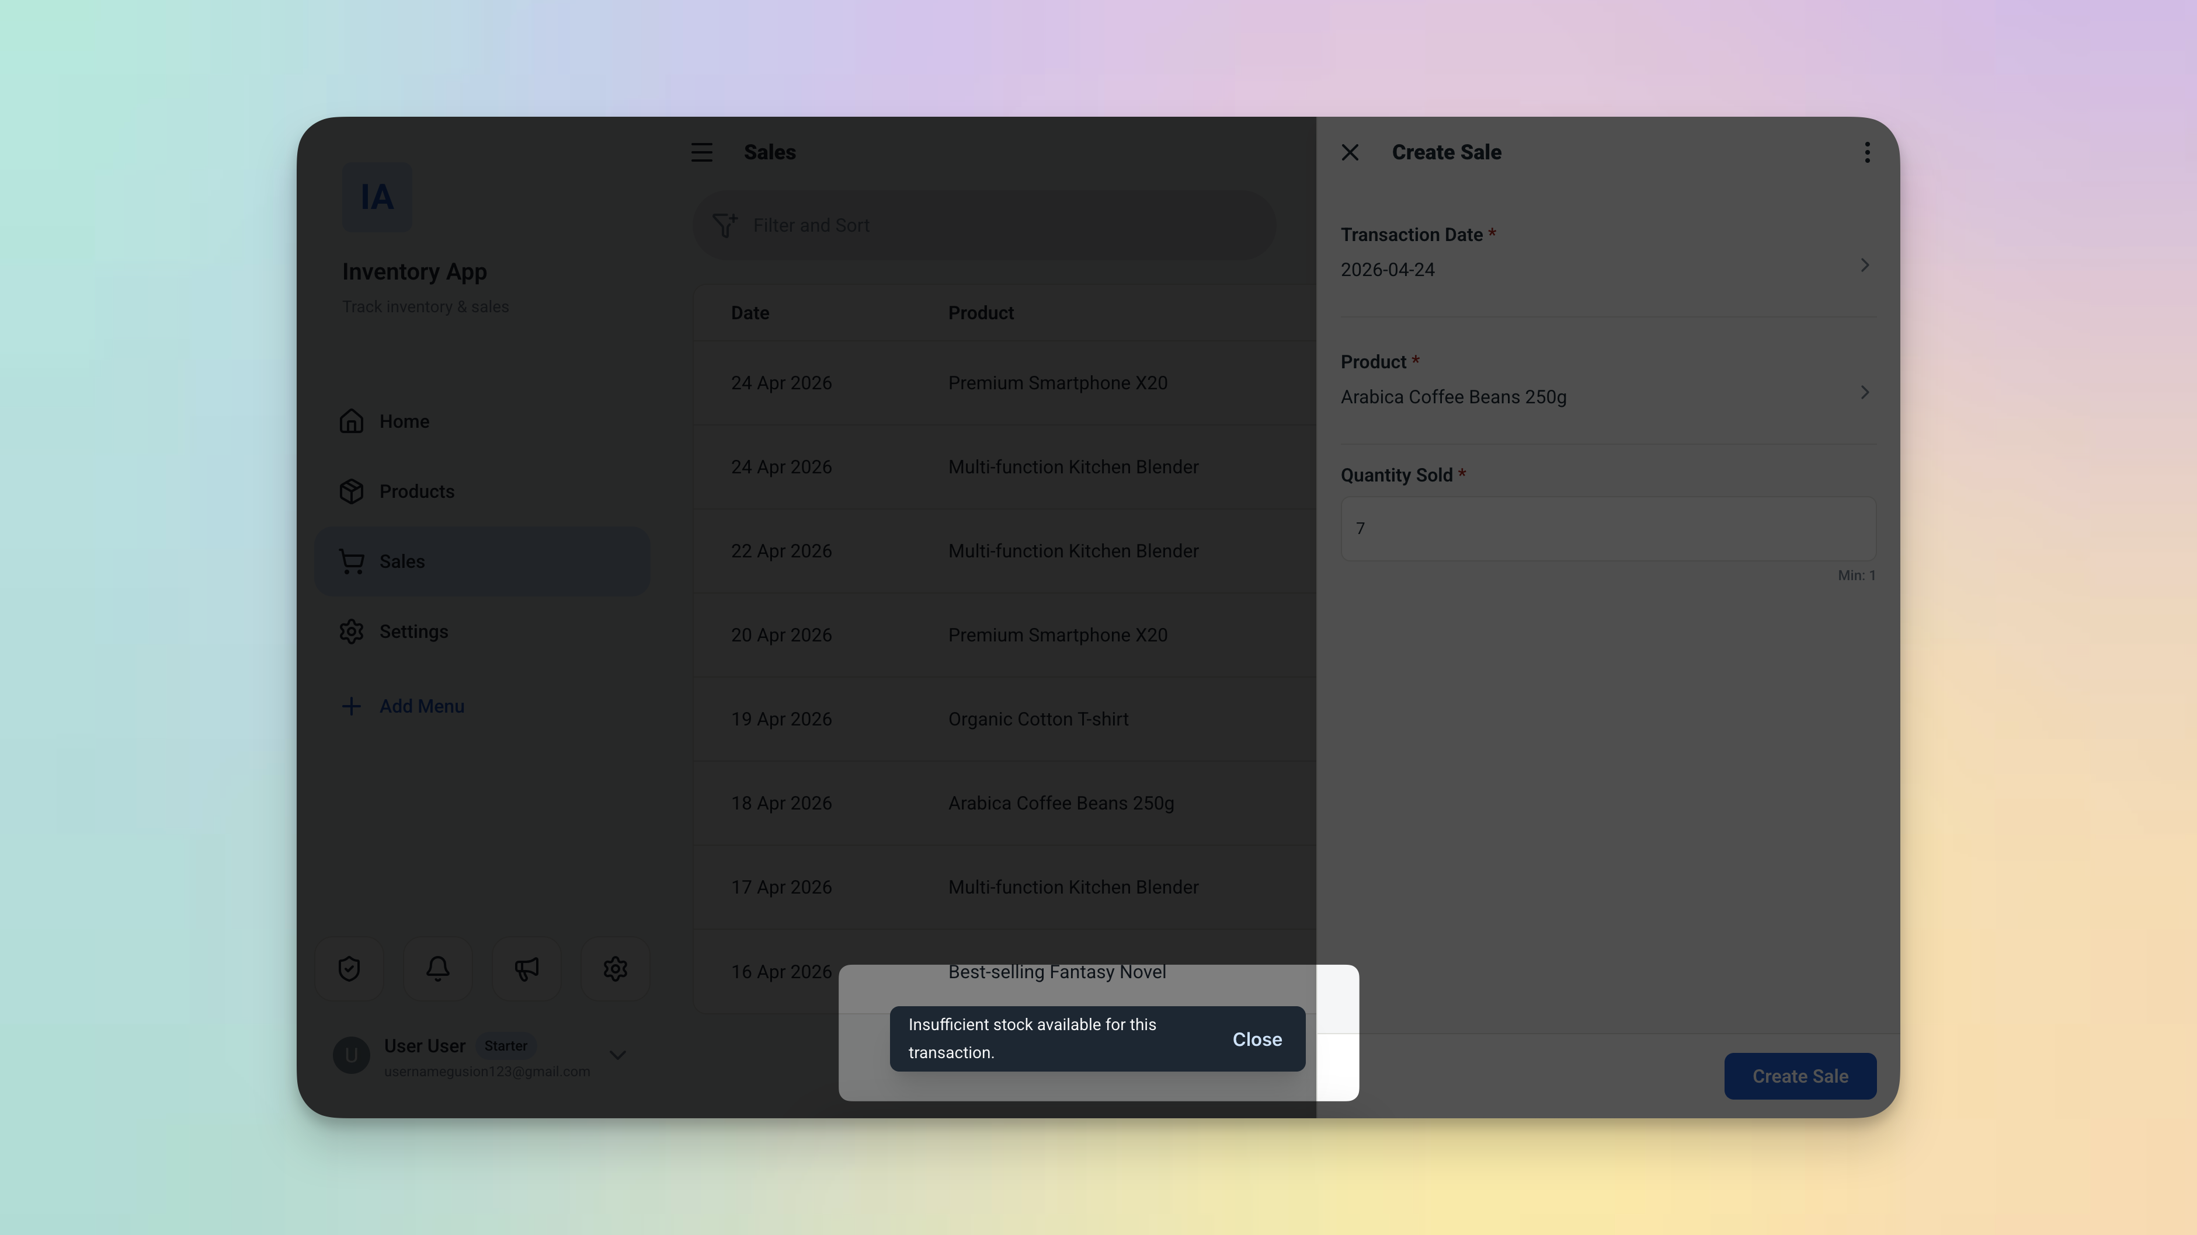Select Sales in sidebar
Viewport: 2197px width, 1235px height.
482,561
